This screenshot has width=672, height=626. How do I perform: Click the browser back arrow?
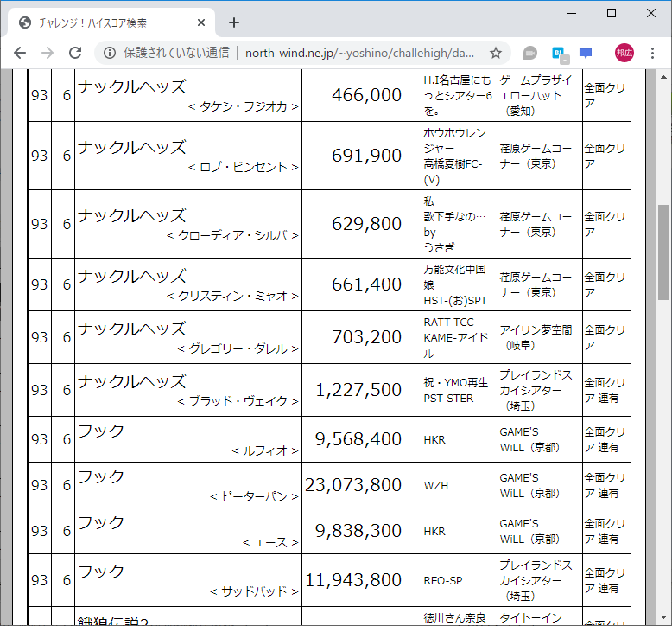pyautogui.click(x=20, y=54)
